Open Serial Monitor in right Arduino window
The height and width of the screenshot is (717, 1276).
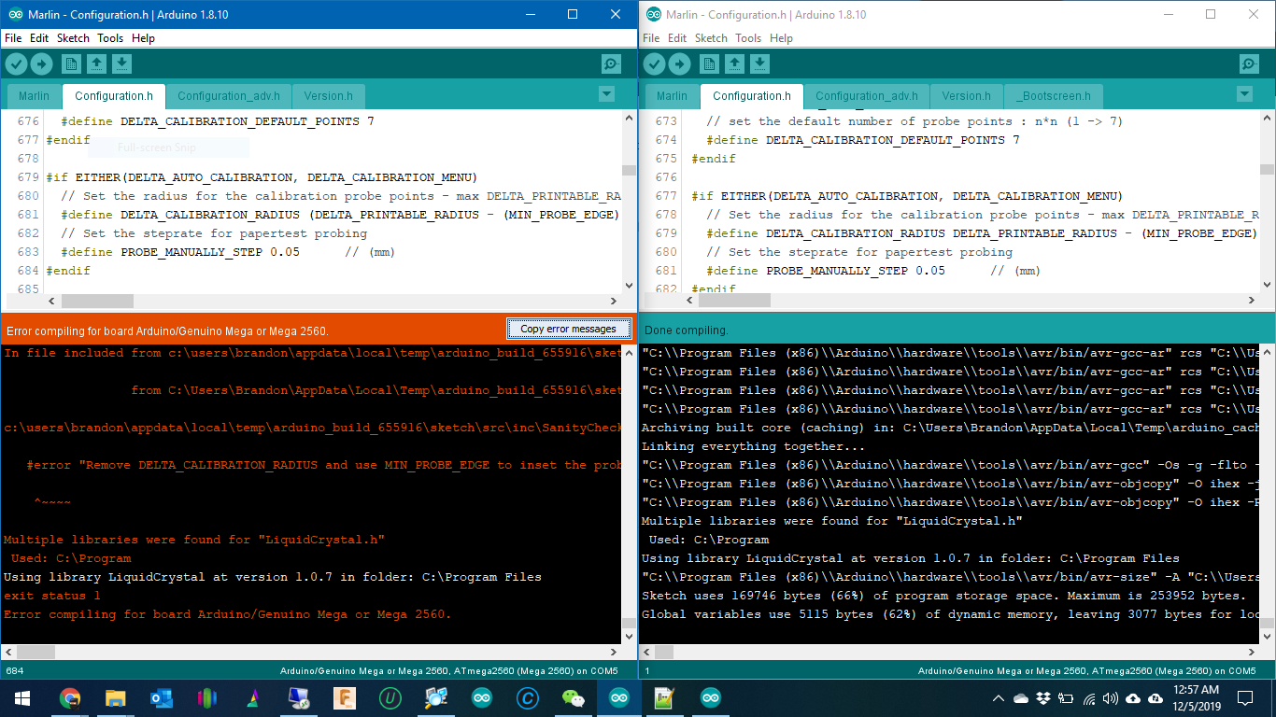click(1249, 63)
